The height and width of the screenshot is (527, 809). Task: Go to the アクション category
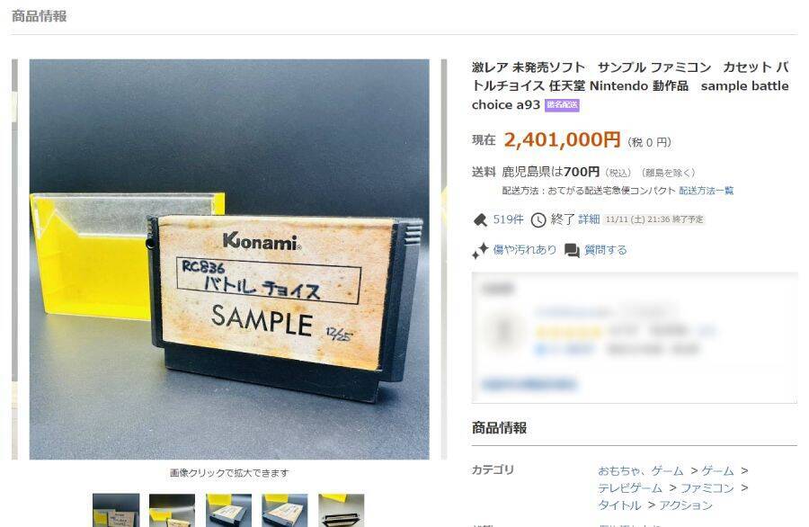(x=685, y=505)
